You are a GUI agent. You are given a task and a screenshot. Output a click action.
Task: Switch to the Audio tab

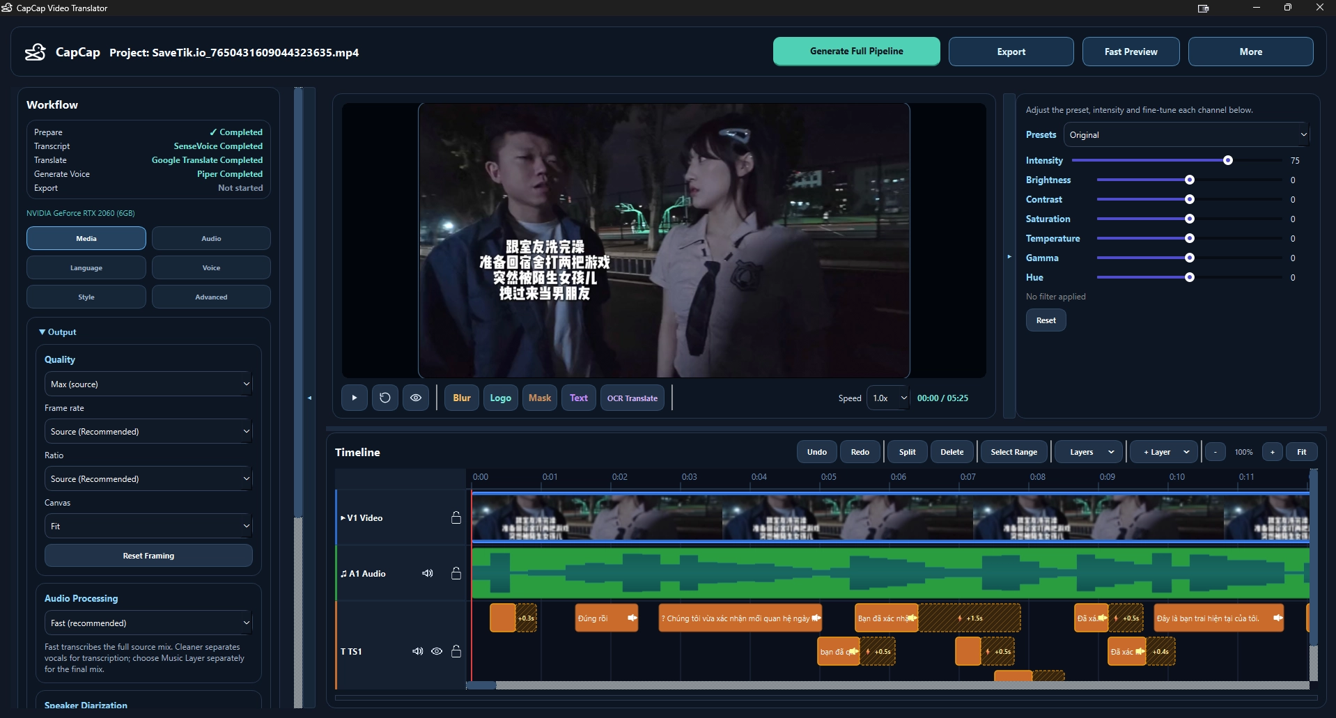click(211, 238)
